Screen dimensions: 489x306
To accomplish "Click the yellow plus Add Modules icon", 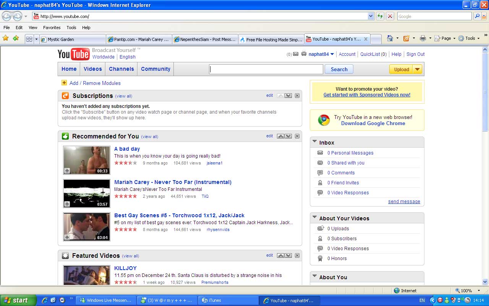I will tap(64, 83).
